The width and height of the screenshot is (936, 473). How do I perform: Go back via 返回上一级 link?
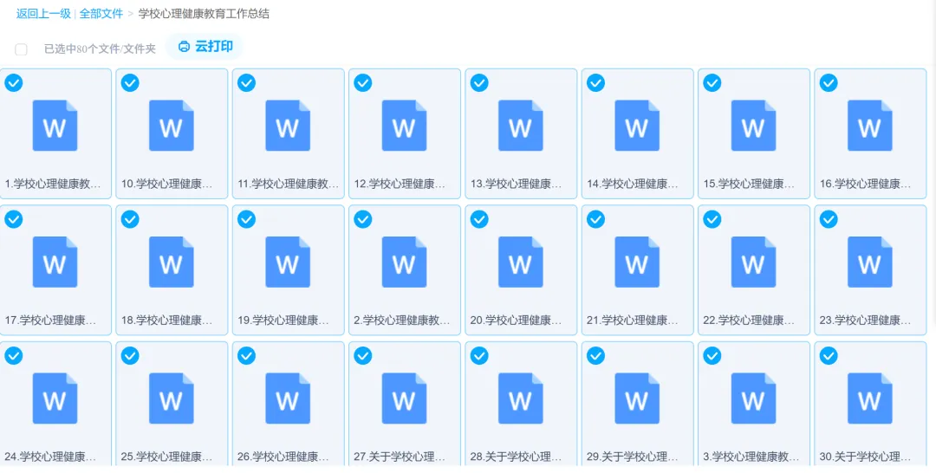43,14
